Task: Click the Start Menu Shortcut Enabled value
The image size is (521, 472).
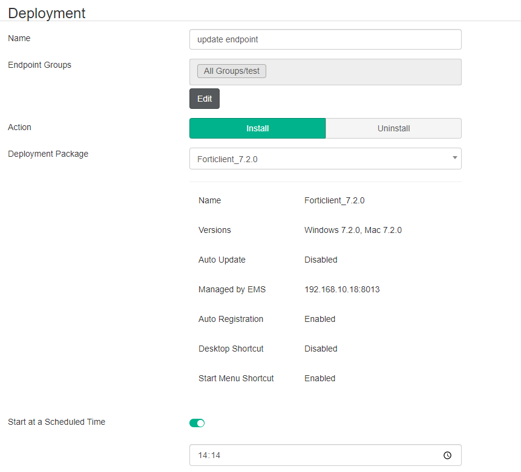Action: coord(319,378)
